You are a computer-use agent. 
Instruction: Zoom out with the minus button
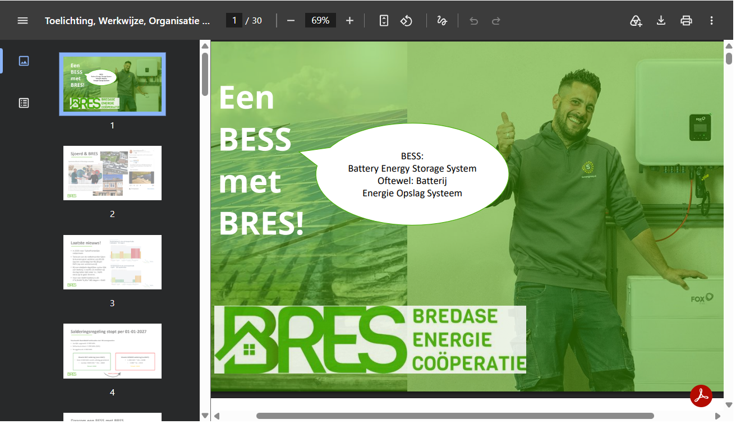coord(291,21)
